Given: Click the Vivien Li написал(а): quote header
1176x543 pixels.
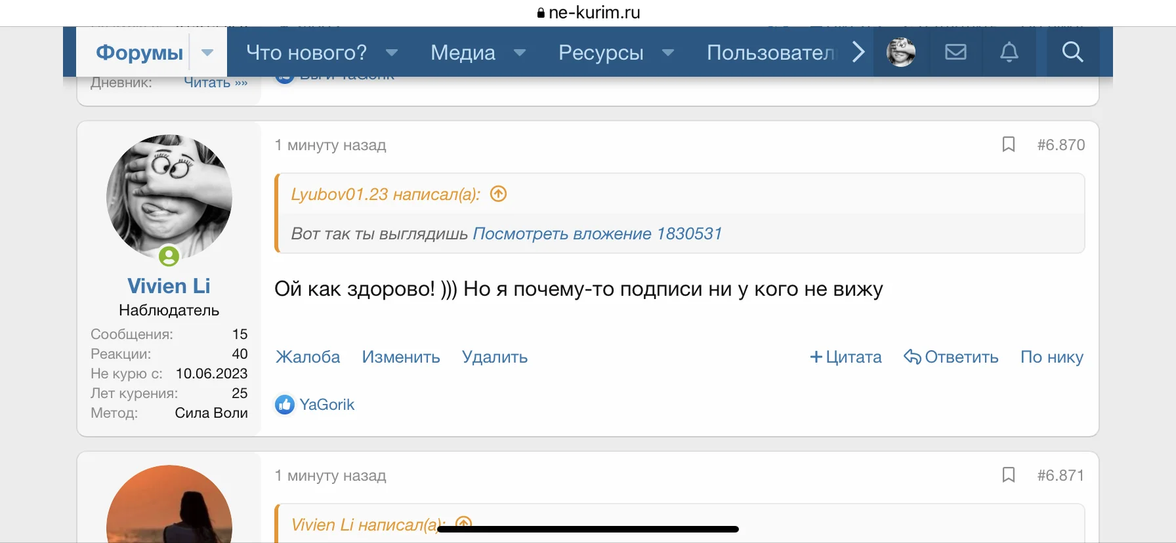Looking at the screenshot, I should click(367, 525).
